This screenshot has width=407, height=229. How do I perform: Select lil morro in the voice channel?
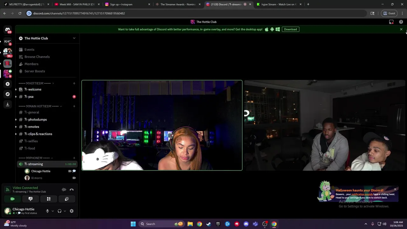(x=50, y=178)
